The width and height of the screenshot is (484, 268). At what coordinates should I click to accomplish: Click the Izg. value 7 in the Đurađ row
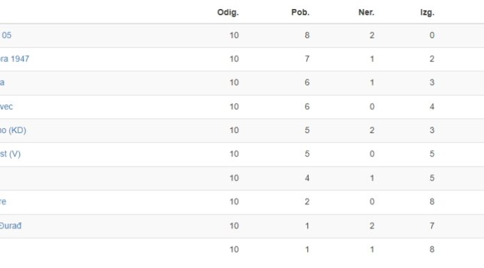(432, 226)
